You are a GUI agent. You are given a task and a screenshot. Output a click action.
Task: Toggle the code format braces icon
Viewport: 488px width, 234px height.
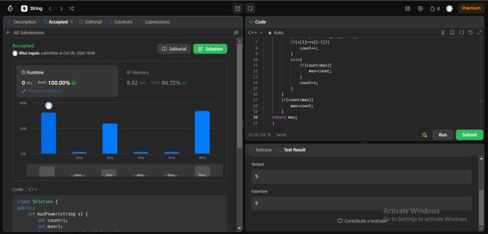461,32
